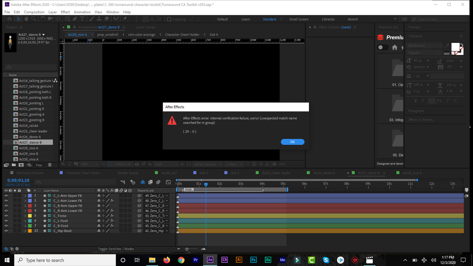This screenshot has height=266, width=473.
Task: Select the Selection arrow tool
Action: pos(19,19)
